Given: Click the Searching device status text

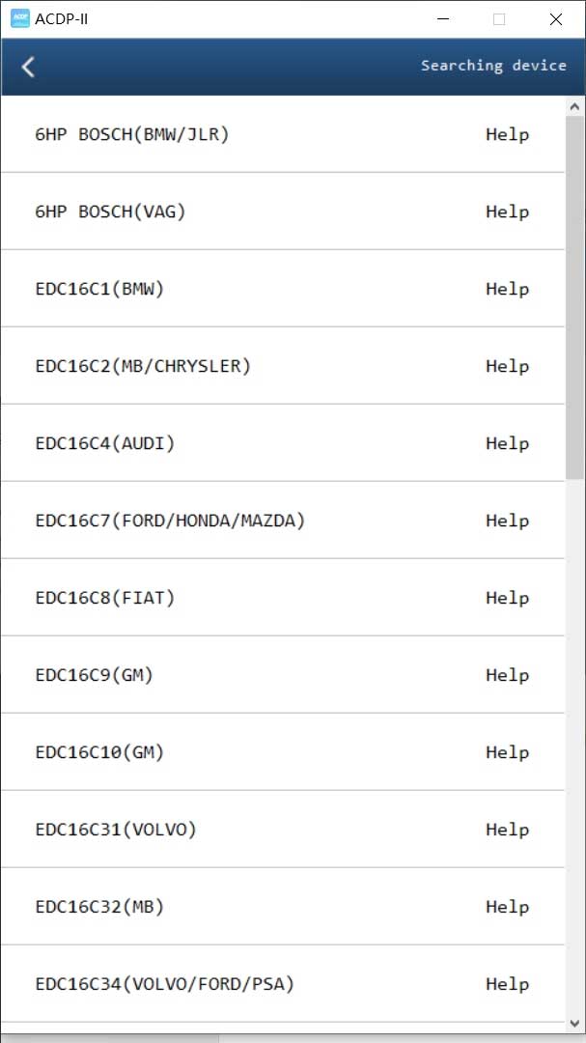Looking at the screenshot, I should pos(493,66).
